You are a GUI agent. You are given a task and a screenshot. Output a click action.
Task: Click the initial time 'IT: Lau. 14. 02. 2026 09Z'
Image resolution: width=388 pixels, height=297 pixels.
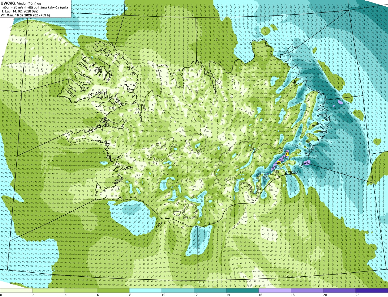19,11
